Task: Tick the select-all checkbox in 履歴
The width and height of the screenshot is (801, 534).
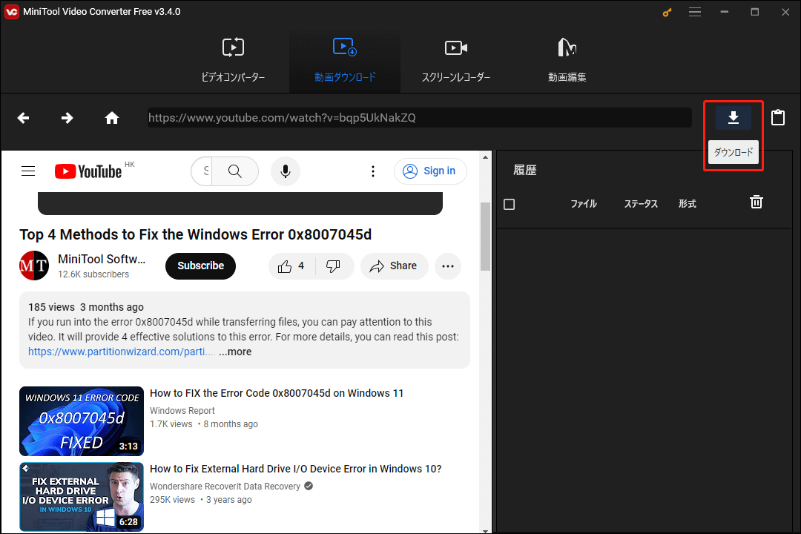Action: click(510, 205)
